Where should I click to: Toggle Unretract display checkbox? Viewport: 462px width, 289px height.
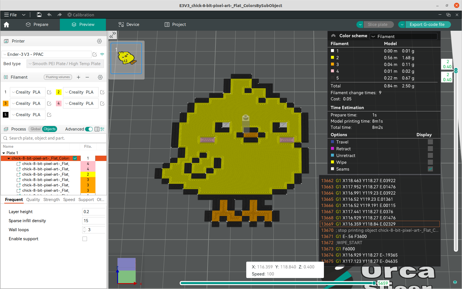pyautogui.click(x=430, y=155)
